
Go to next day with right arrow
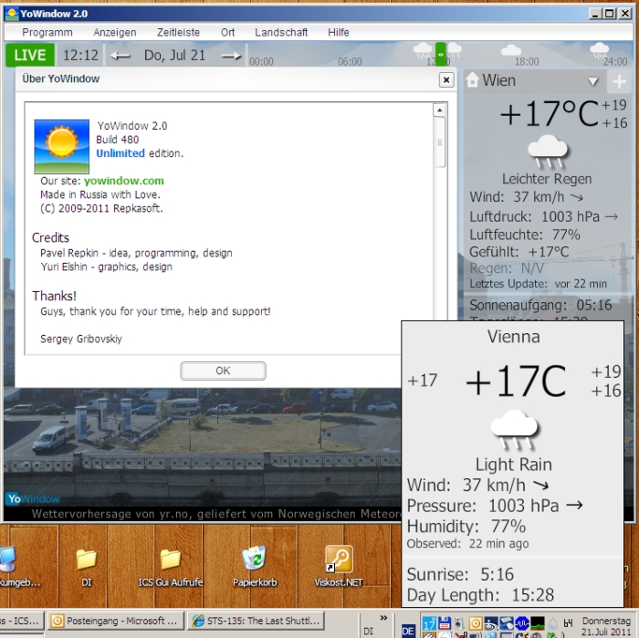click(x=232, y=56)
